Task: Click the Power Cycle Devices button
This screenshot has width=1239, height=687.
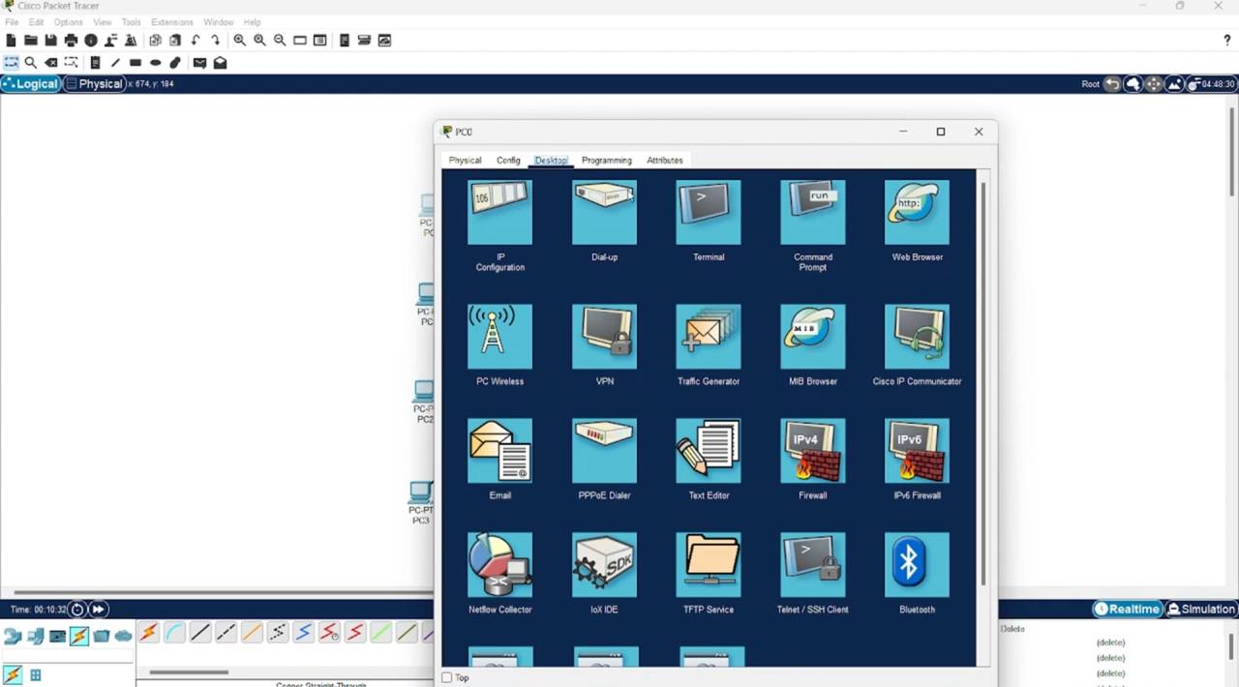Action: tap(77, 609)
